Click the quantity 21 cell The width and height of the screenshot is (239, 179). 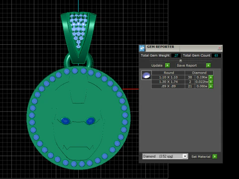click(x=190, y=86)
